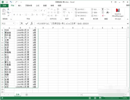
Task: Click the Clear eraser icon
Action: pos(103,16)
